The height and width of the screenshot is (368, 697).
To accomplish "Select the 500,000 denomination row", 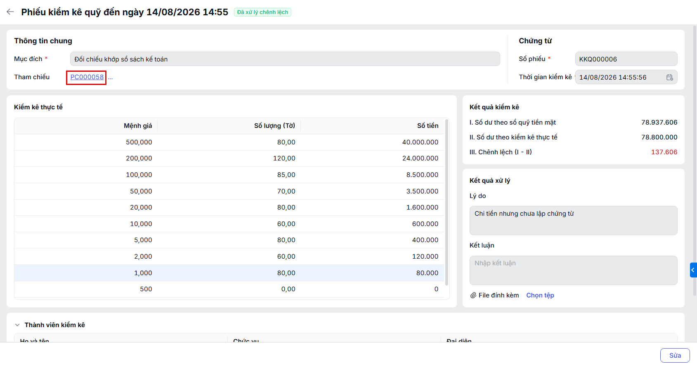I will pyautogui.click(x=229, y=142).
